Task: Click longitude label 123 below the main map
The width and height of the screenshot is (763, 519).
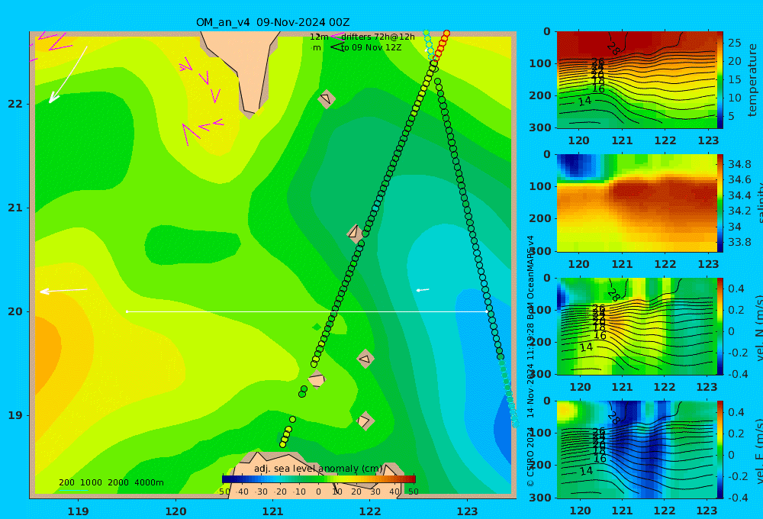Action: [x=468, y=511]
